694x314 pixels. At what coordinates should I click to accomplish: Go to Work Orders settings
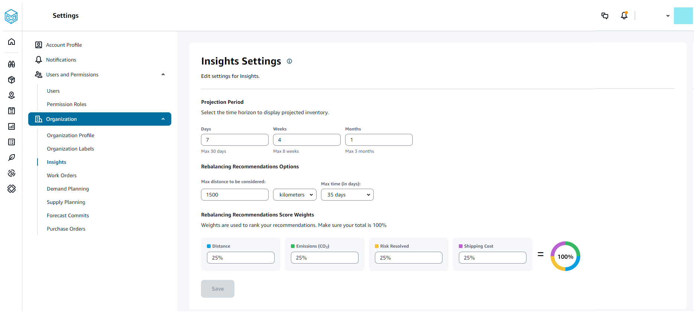[62, 175]
